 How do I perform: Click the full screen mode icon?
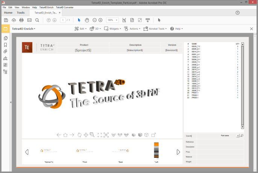coord(140,20)
